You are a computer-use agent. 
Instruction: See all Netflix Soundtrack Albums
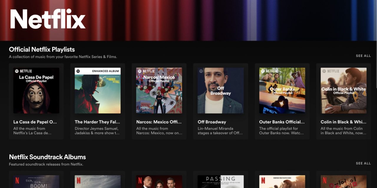(363, 163)
